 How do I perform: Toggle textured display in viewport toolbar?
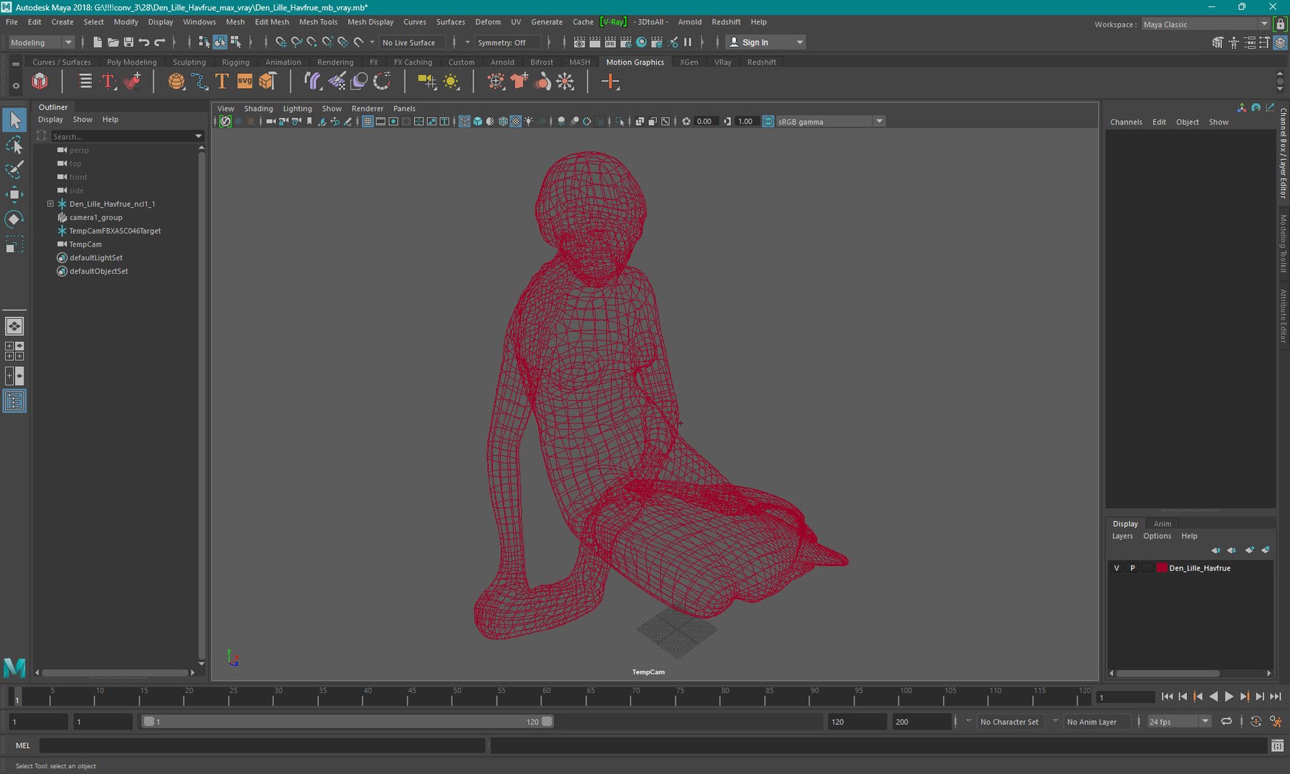pyautogui.click(x=515, y=121)
